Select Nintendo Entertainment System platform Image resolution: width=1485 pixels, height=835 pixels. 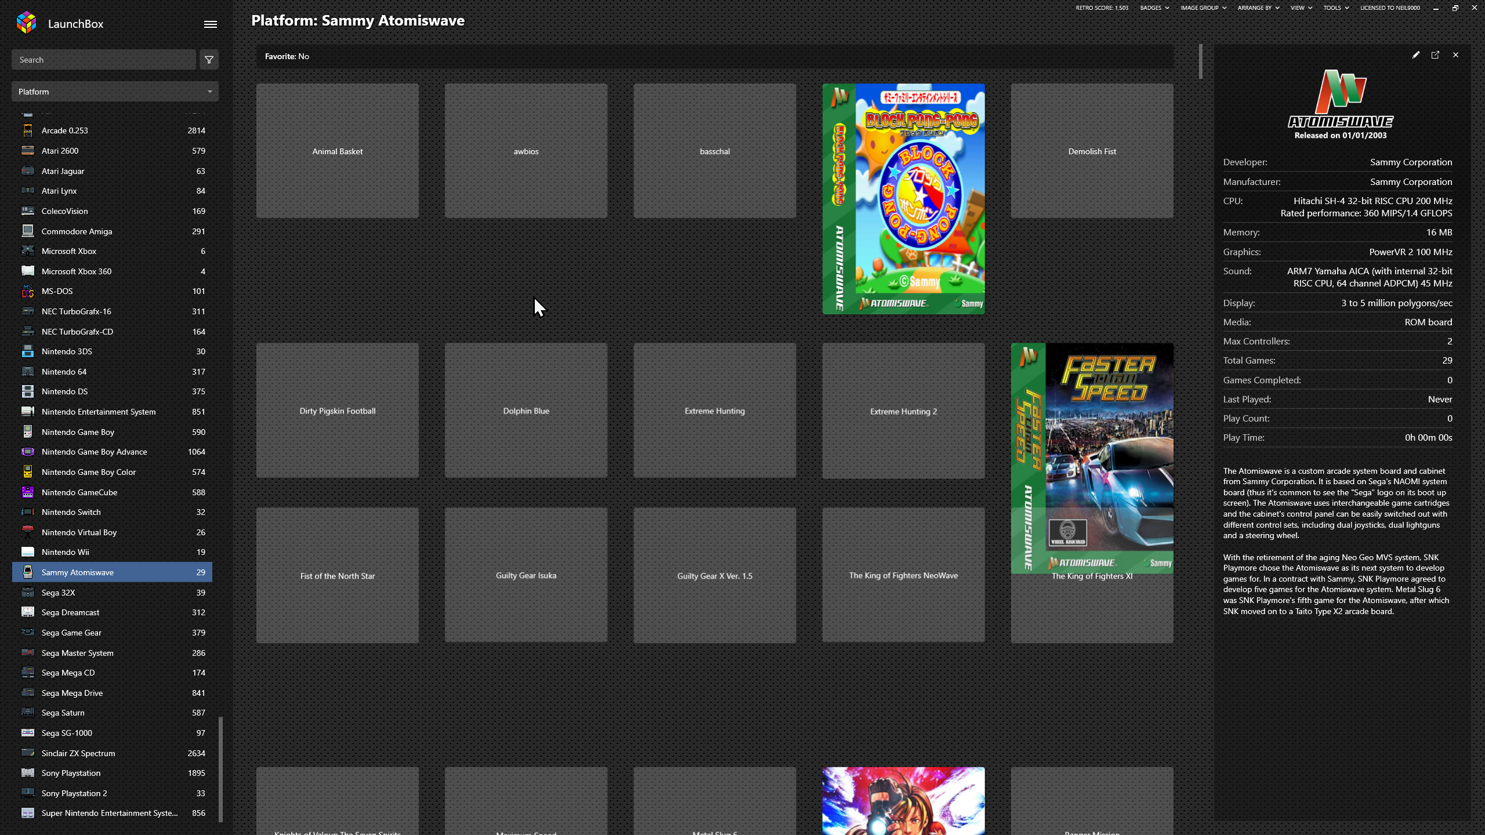click(x=113, y=412)
